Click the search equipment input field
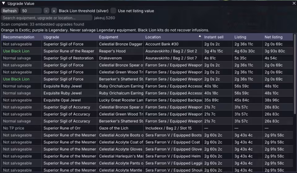Image resolution: width=297 pixels, height=173 pixels. tap(47, 18)
